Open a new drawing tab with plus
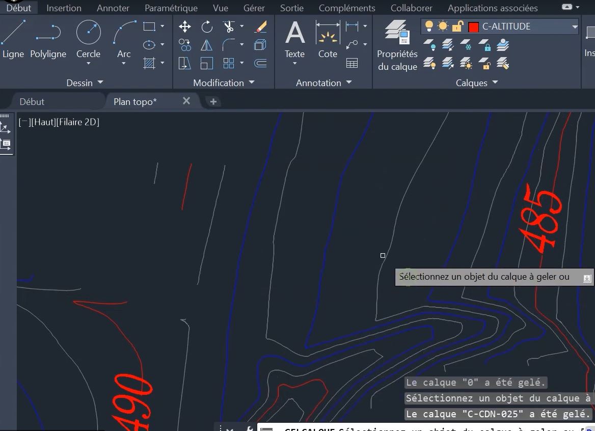Viewport: 595px width, 431px height. 213,101
